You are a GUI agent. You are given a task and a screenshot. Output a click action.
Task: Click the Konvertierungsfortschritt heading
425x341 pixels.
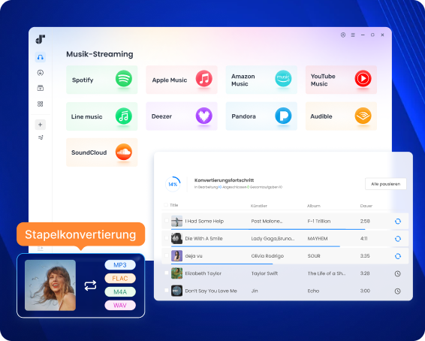tap(225, 180)
